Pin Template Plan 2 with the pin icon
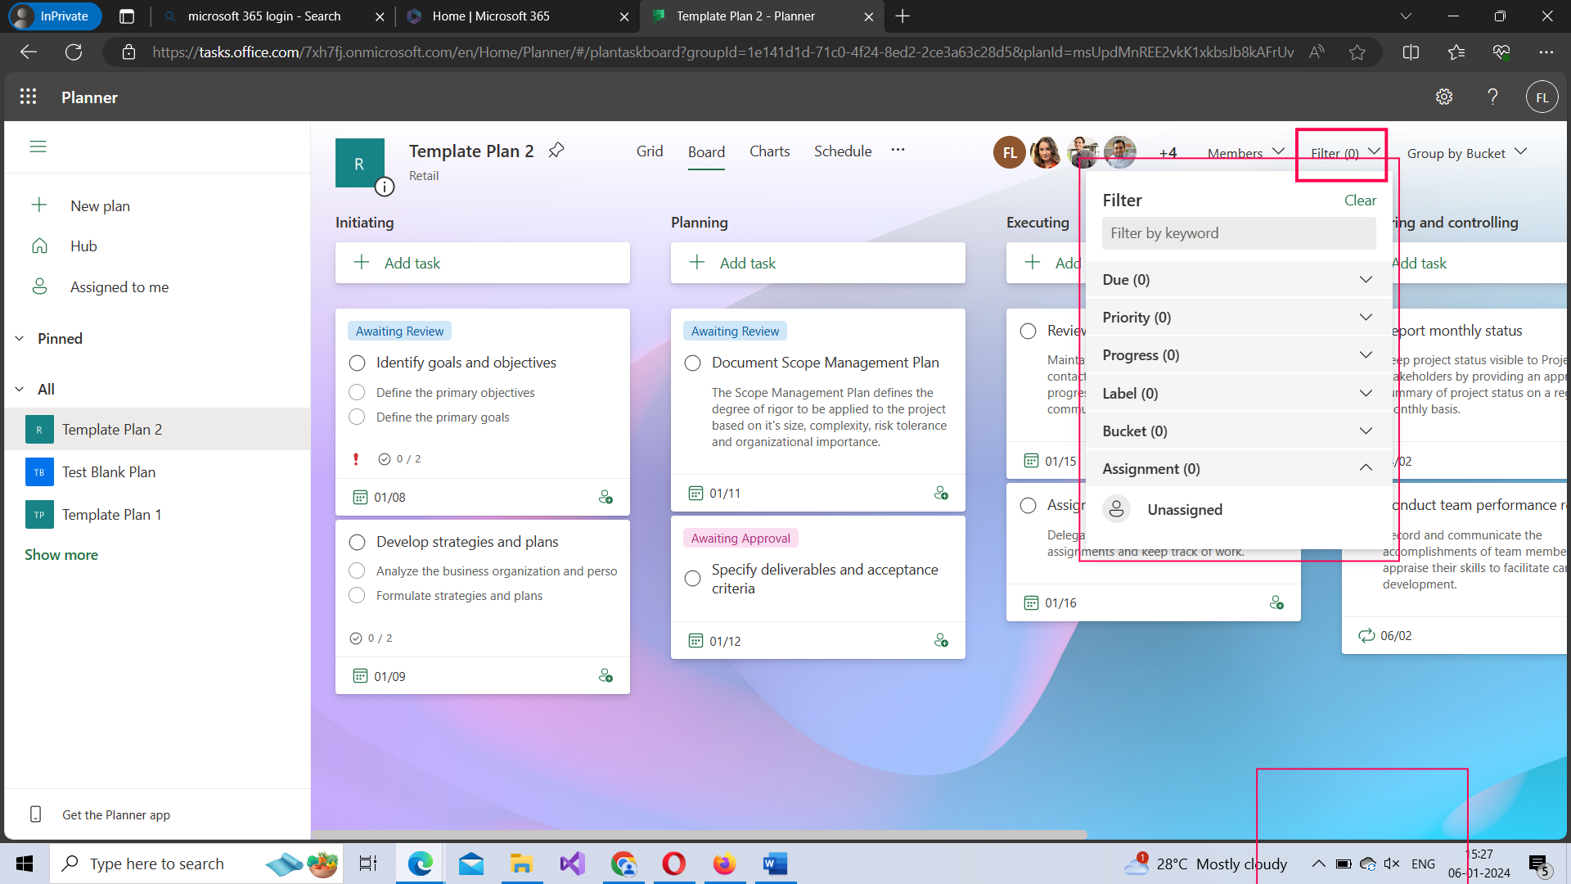This screenshot has height=884, width=1571. tap(556, 150)
